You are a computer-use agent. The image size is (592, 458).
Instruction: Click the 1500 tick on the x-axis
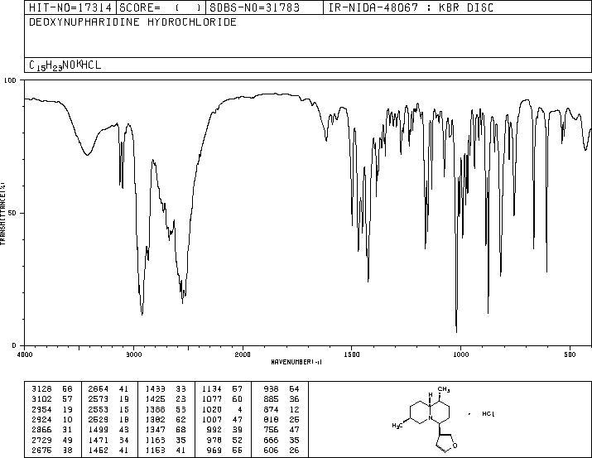click(351, 354)
